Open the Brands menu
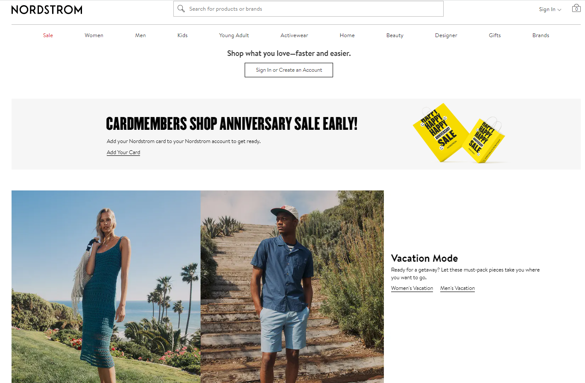The width and height of the screenshot is (585, 383). pyautogui.click(x=541, y=35)
